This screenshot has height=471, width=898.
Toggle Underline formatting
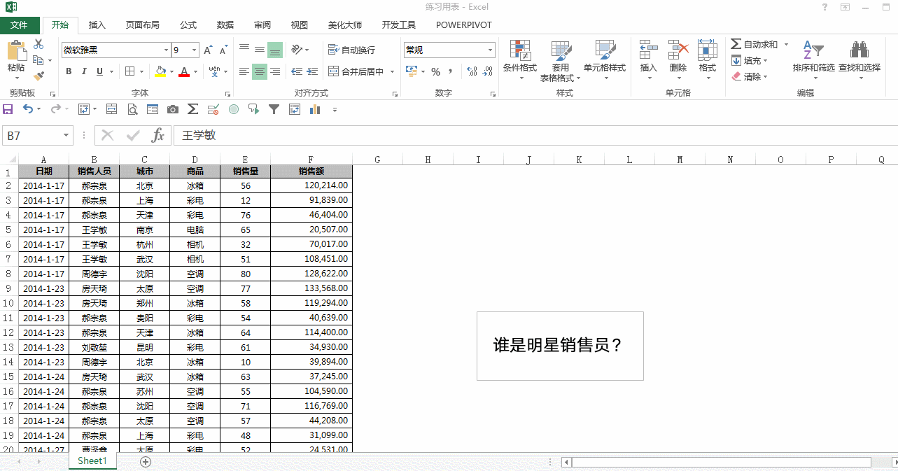[99, 71]
